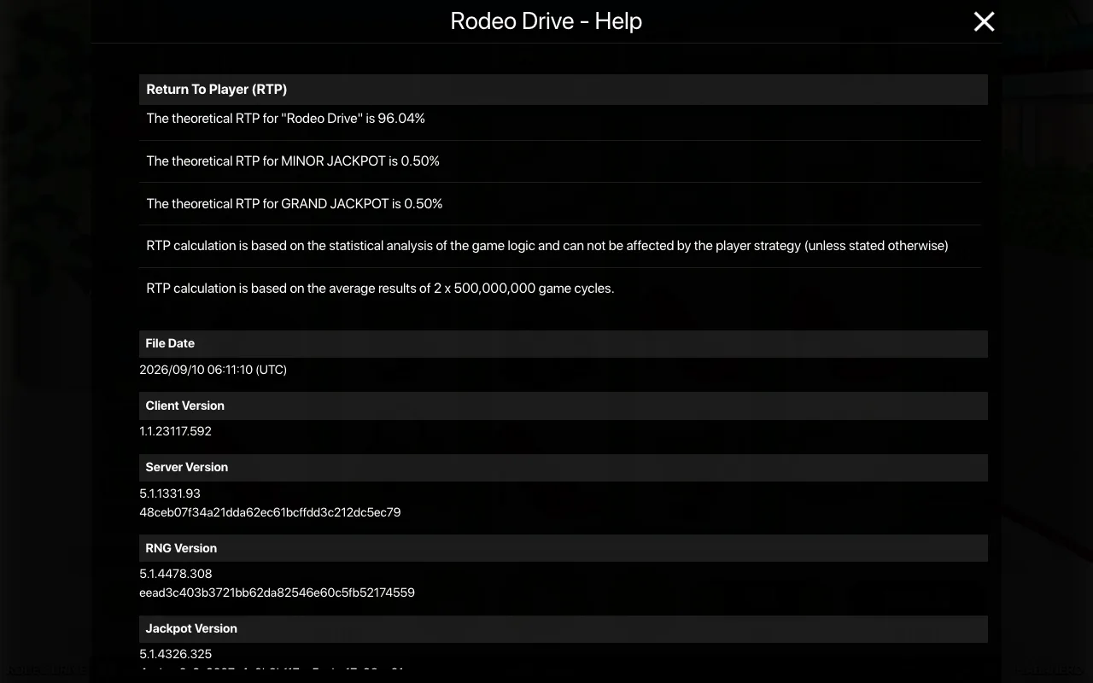Select the 'RNG Version' section header
This screenshot has height=683, width=1093.
coord(564,548)
